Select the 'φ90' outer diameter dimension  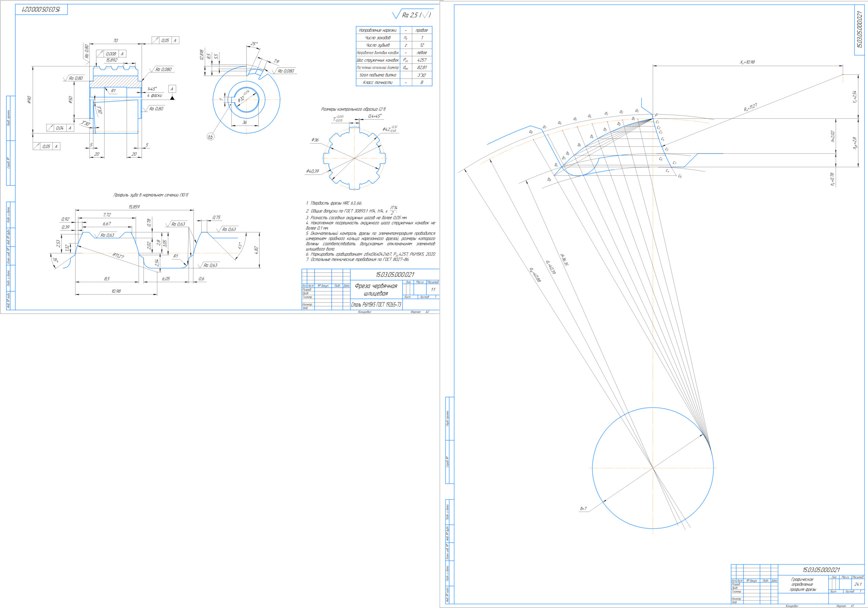tap(29, 99)
